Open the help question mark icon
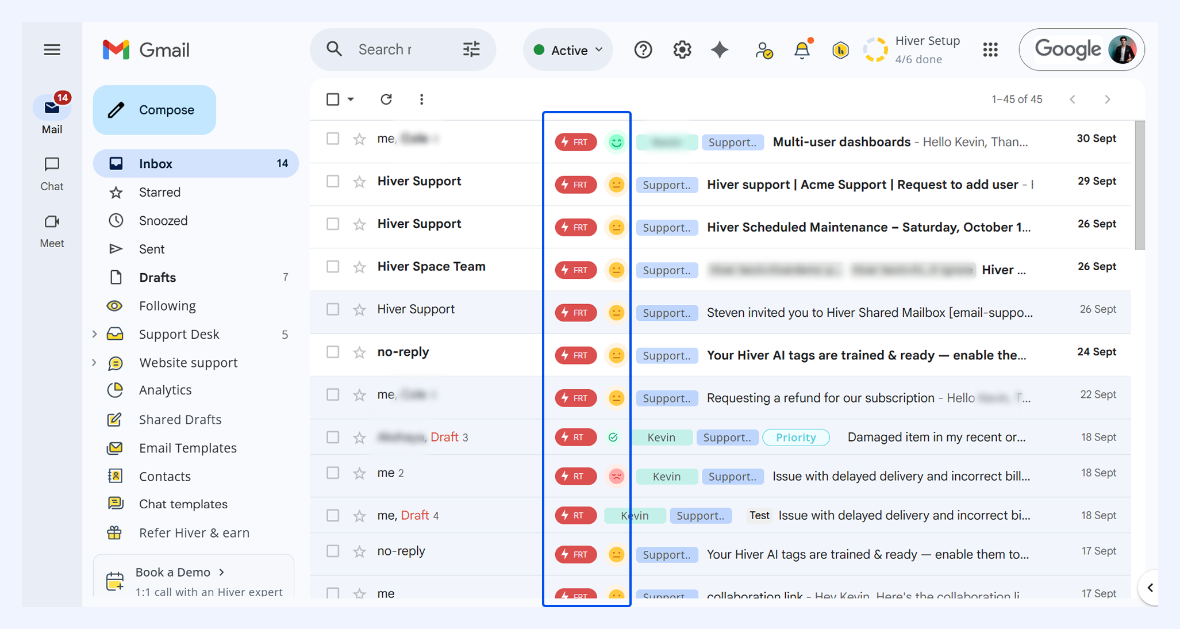Viewport: 1180px width, 629px height. point(643,50)
